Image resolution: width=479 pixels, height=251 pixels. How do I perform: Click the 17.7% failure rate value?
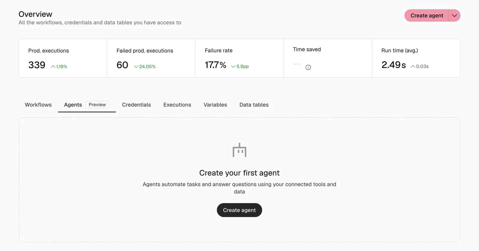(216, 65)
